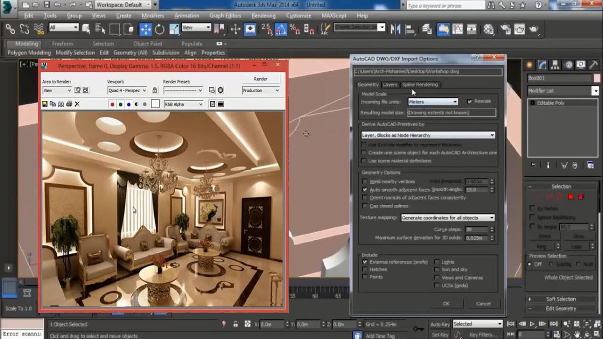Activate the Select and Rotate tool
The height and width of the screenshot is (339, 603).
coord(160,29)
